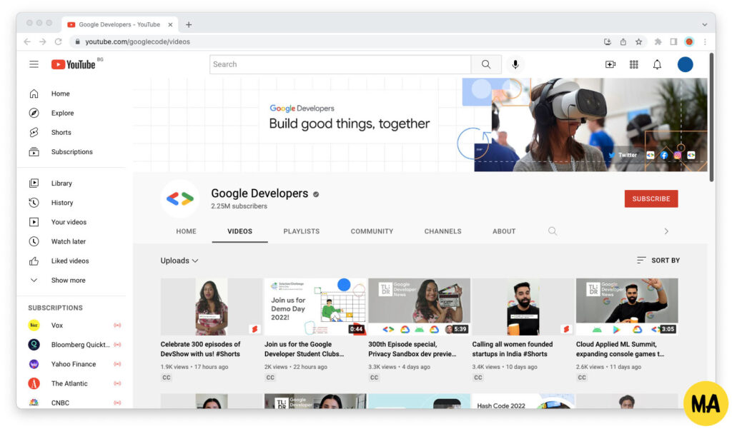This screenshot has height=429, width=732.
Task: Open the Uploads dropdown
Action: (x=179, y=261)
